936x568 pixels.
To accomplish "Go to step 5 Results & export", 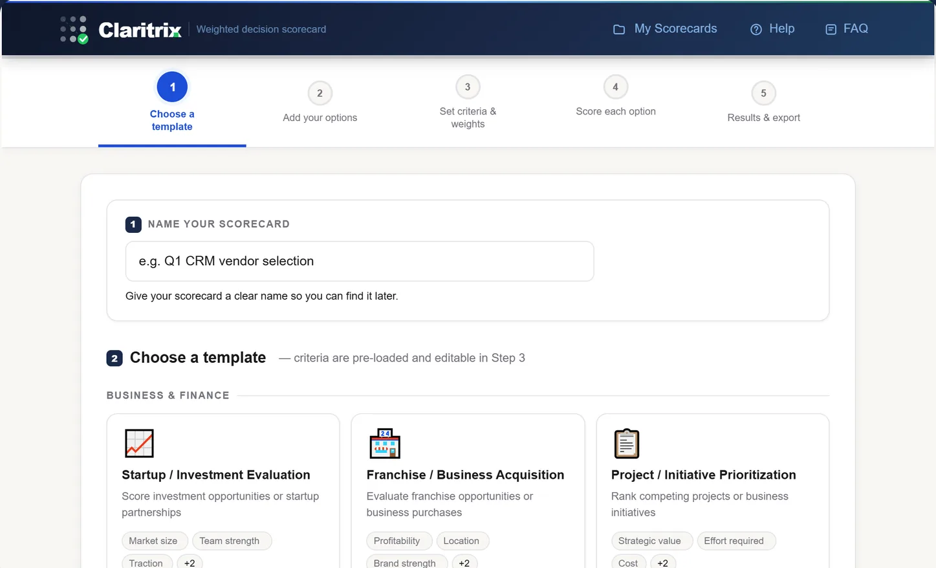I will (763, 102).
